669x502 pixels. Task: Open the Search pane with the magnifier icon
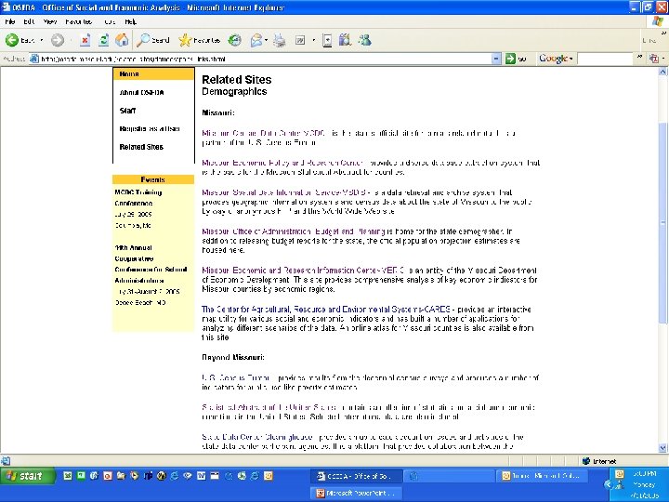[153, 40]
